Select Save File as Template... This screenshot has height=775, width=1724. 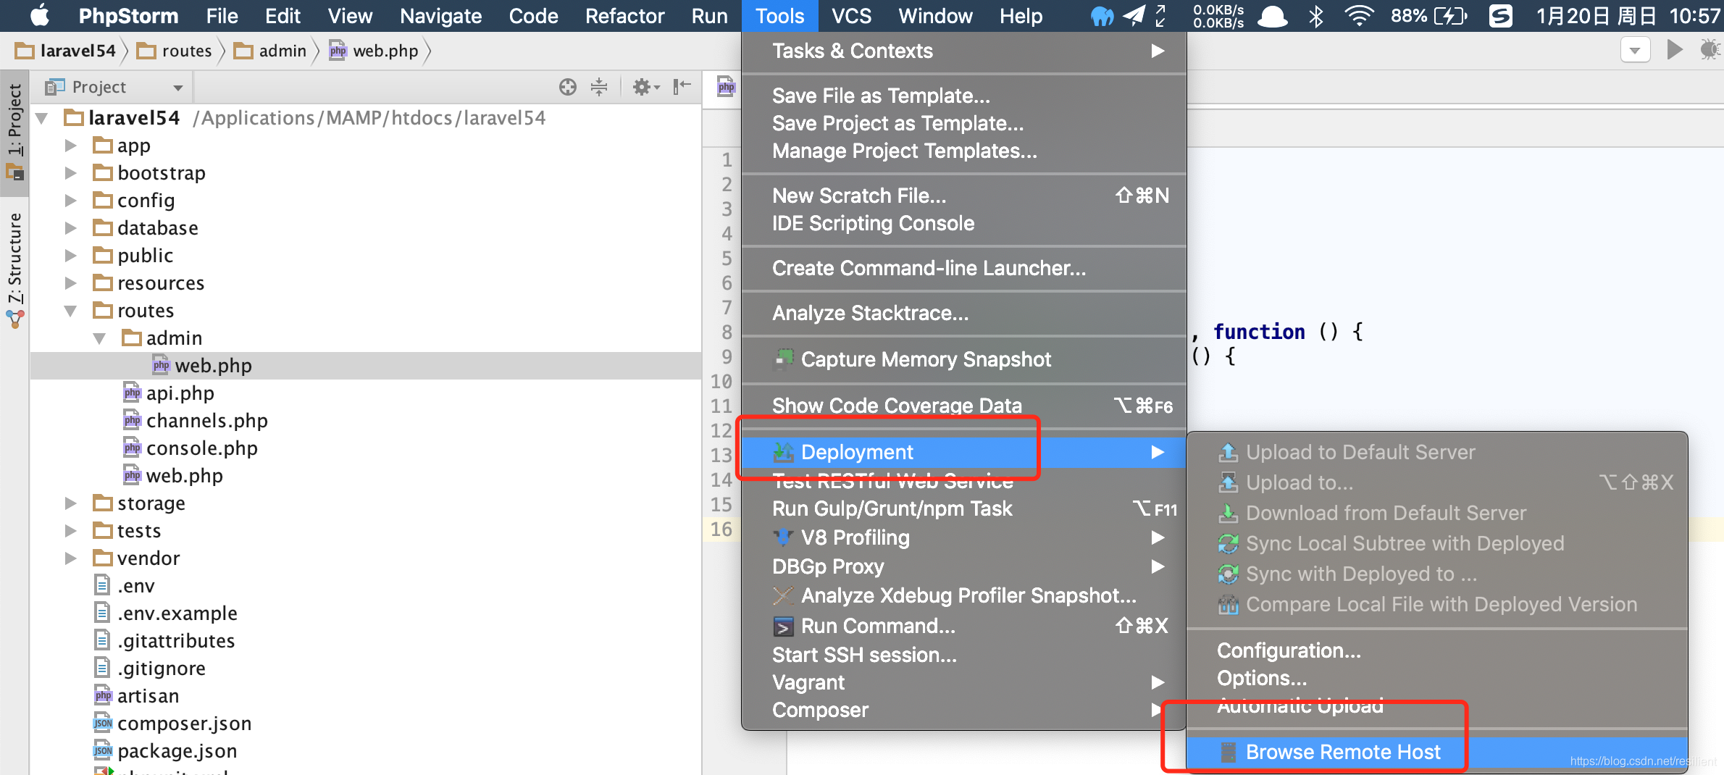(963, 96)
